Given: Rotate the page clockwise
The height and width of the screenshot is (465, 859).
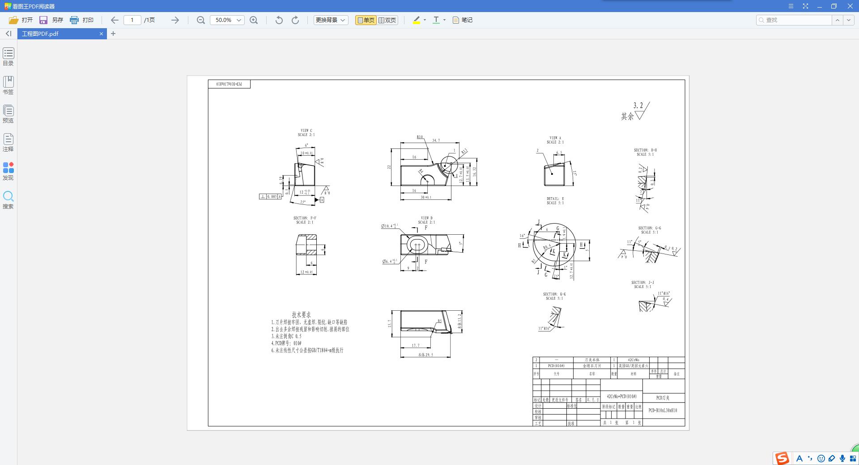Looking at the screenshot, I should click(x=295, y=20).
